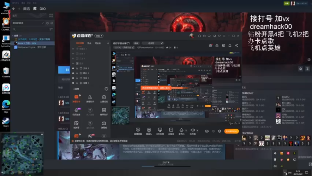The height and width of the screenshot is (176, 312).
Task: Show the hidden 文本 4 source
Action: coord(73,58)
